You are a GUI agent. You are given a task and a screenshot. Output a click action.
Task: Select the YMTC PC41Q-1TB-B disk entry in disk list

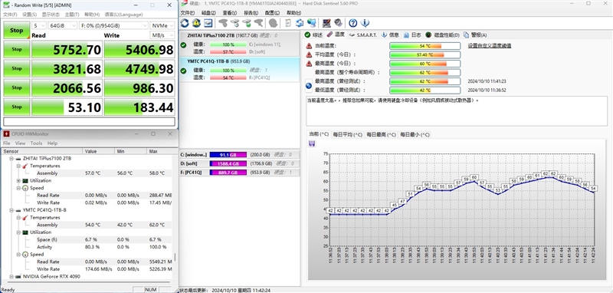(x=239, y=70)
